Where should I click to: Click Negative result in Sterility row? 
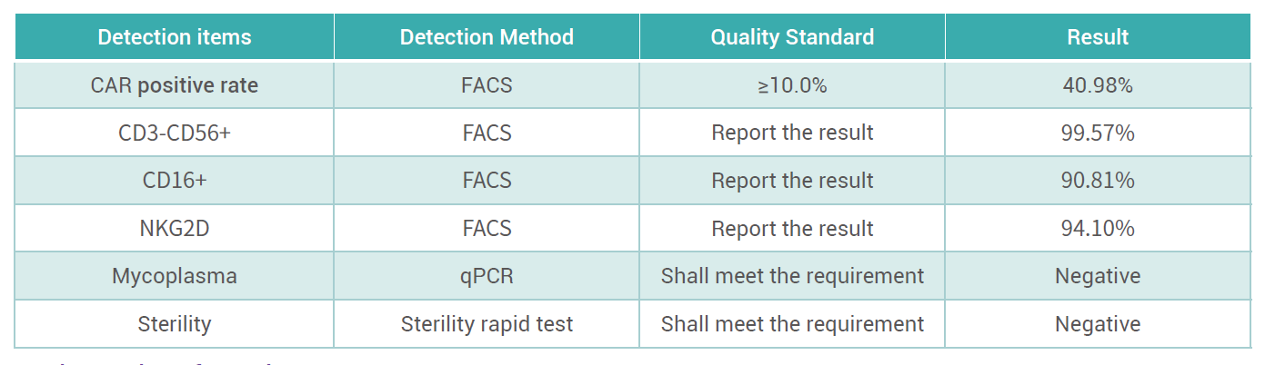(1098, 324)
